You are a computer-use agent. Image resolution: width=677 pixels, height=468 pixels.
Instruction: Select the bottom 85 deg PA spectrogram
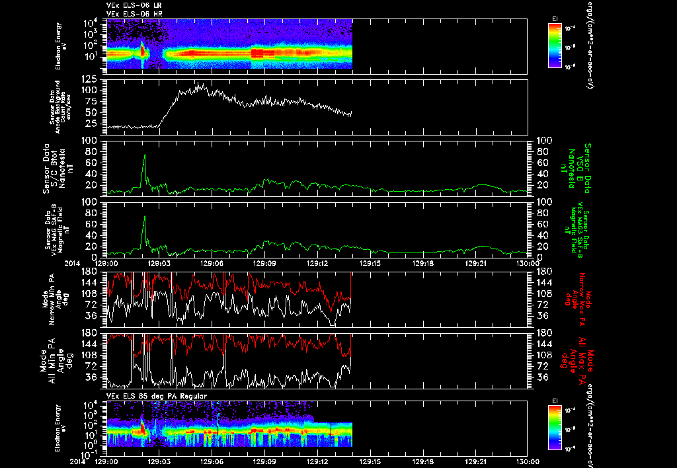point(229,424)
